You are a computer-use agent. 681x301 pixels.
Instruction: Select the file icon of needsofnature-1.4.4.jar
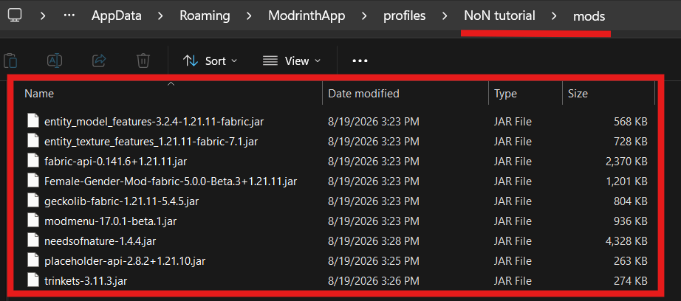[33, 241]
